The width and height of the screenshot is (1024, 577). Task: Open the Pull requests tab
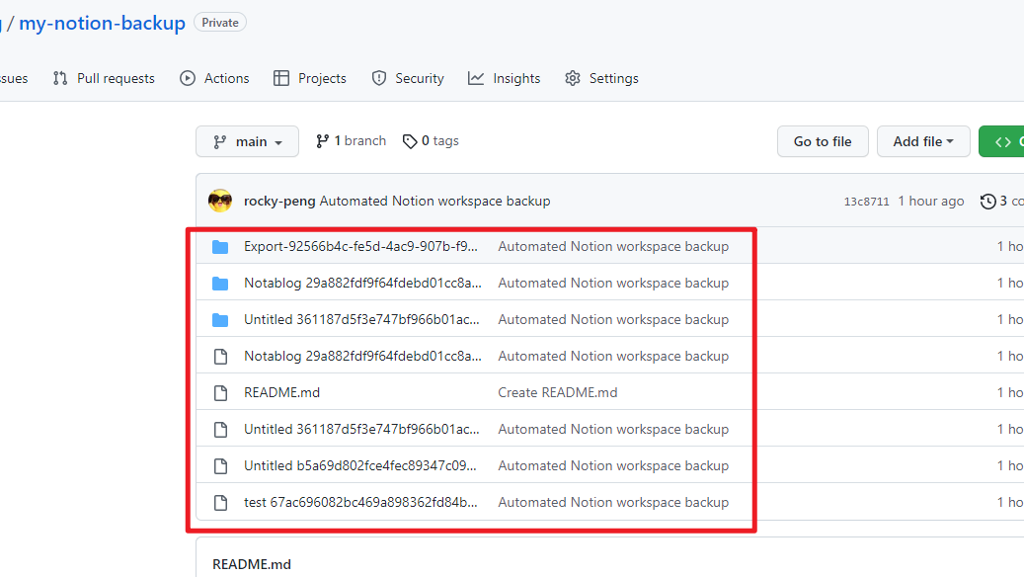pos(104,78)
